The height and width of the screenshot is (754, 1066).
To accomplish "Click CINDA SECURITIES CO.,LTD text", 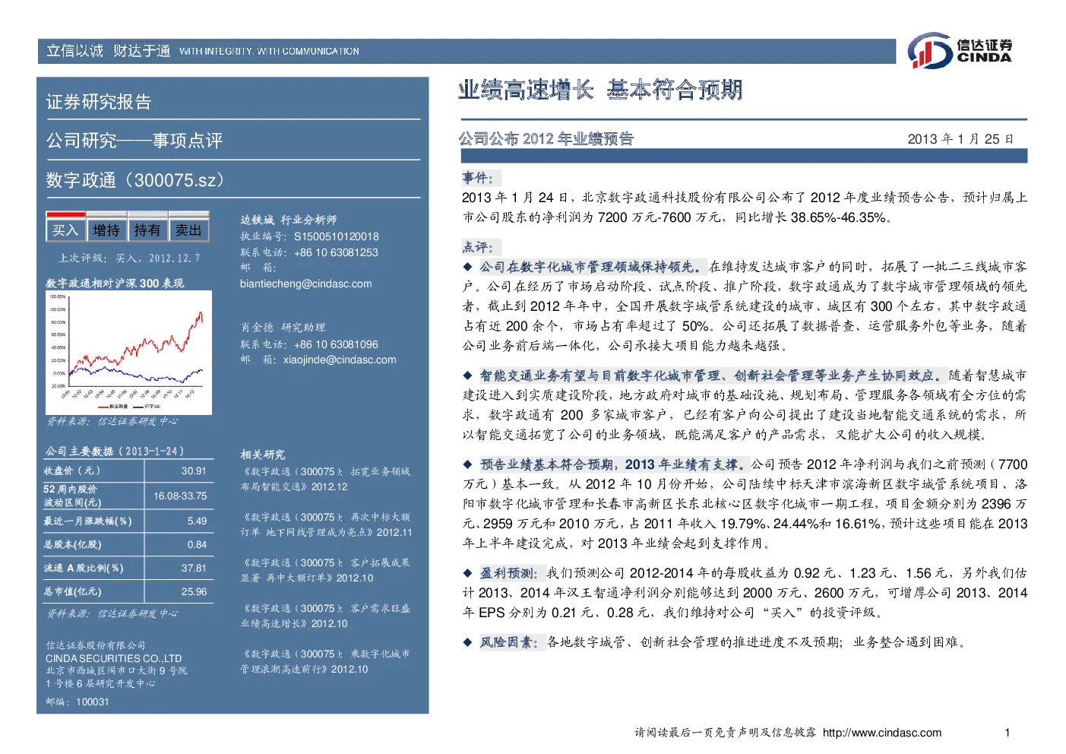I will [x=113, y=658].
